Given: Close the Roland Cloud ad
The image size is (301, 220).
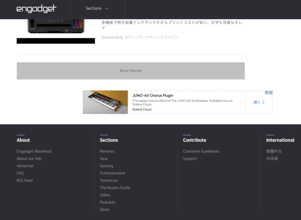Looking at the screenshot, I should [271, 93].
